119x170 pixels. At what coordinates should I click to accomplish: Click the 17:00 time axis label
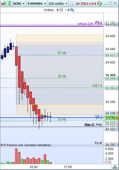[x=68, y=167]
